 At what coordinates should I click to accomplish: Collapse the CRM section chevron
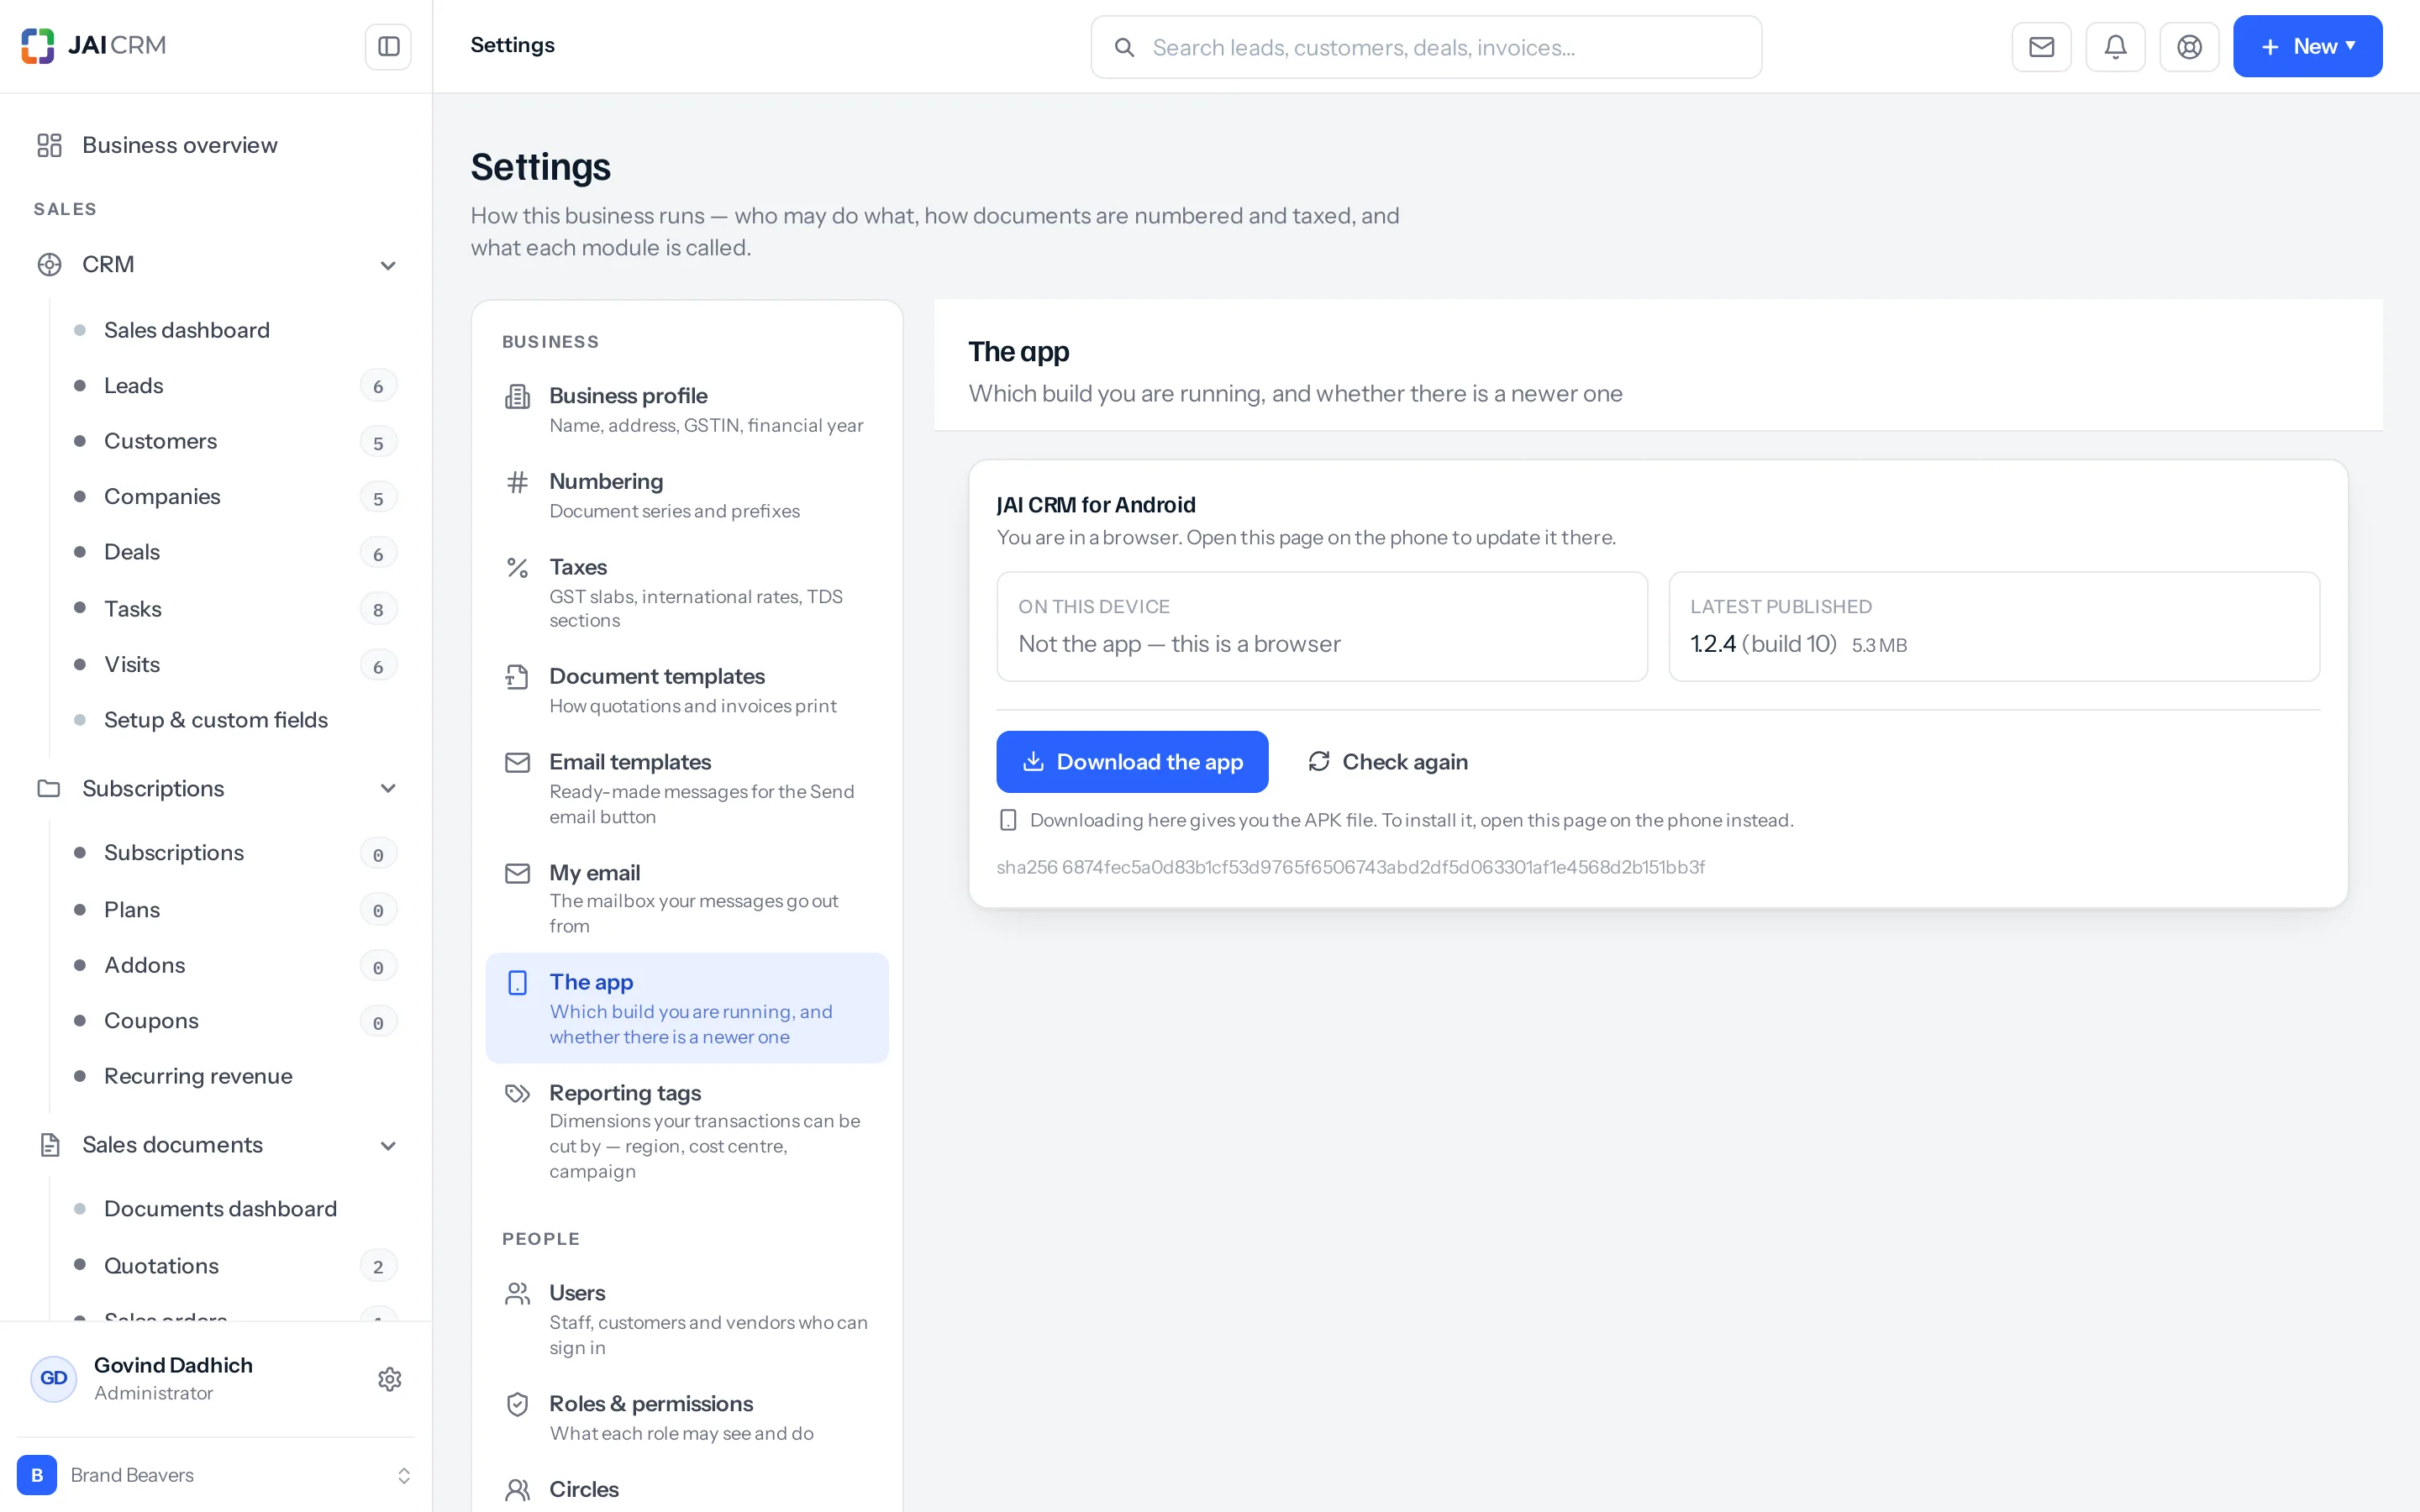(x=388, y=265)
